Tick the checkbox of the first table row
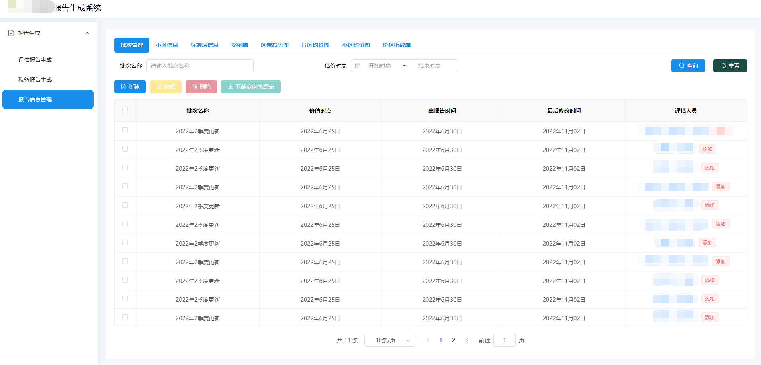The width and height of the screenshot is (761, 365). pos(125,130)
